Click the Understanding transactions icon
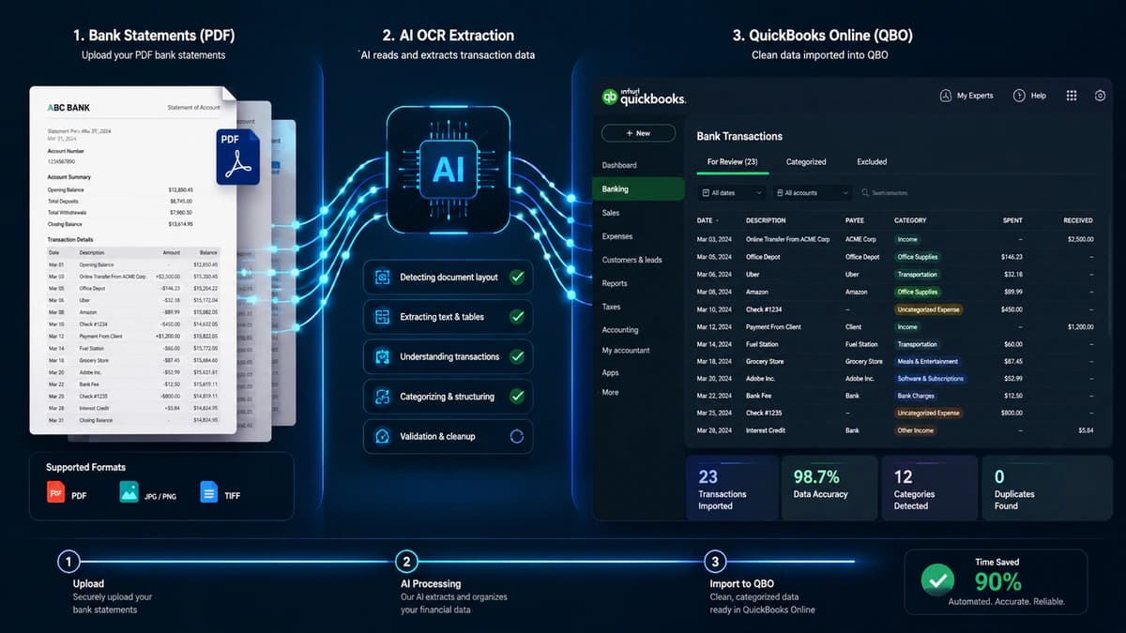Viewport: 1126px width, 633px height. (382, 356)
